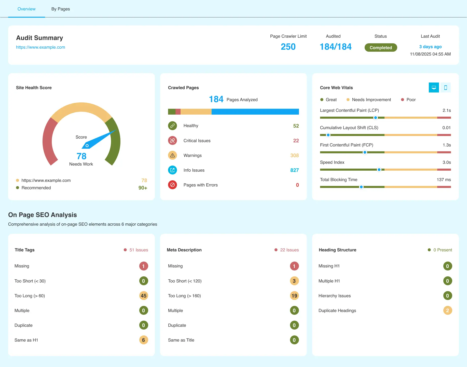This screenshot has height=367, width=467.
Task: Select the Overview tab
Action: click(26, 9)
